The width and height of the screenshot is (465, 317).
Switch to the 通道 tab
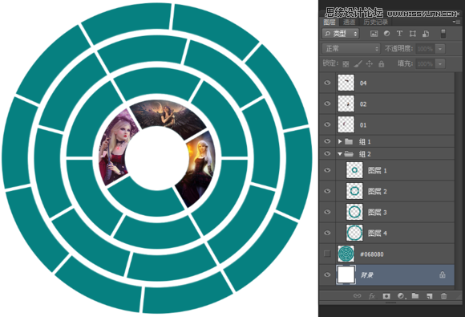click(x=349, y=22)
